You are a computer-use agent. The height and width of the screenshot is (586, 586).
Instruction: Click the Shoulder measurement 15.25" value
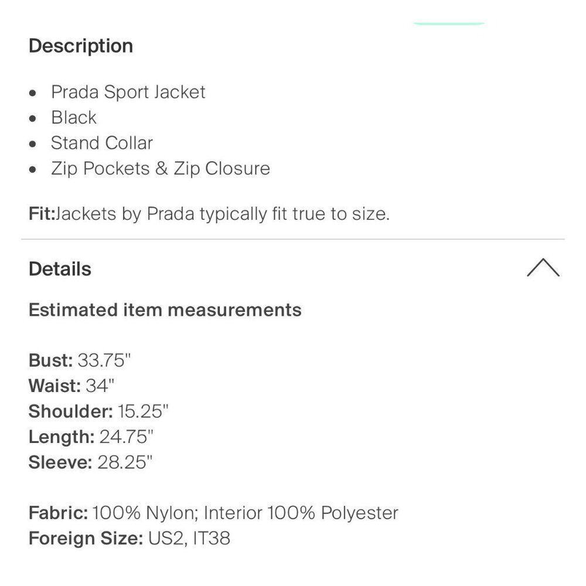click(143, 411)
